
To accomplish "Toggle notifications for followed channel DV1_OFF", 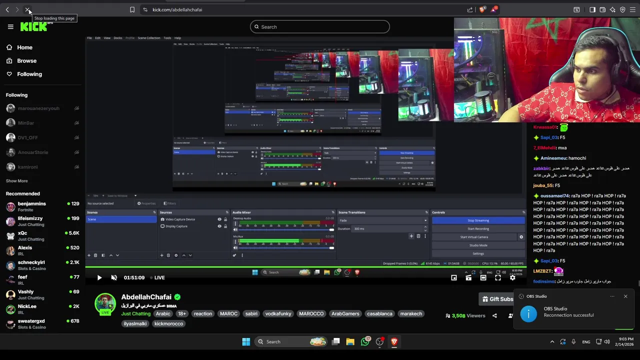I will (76, 137).
